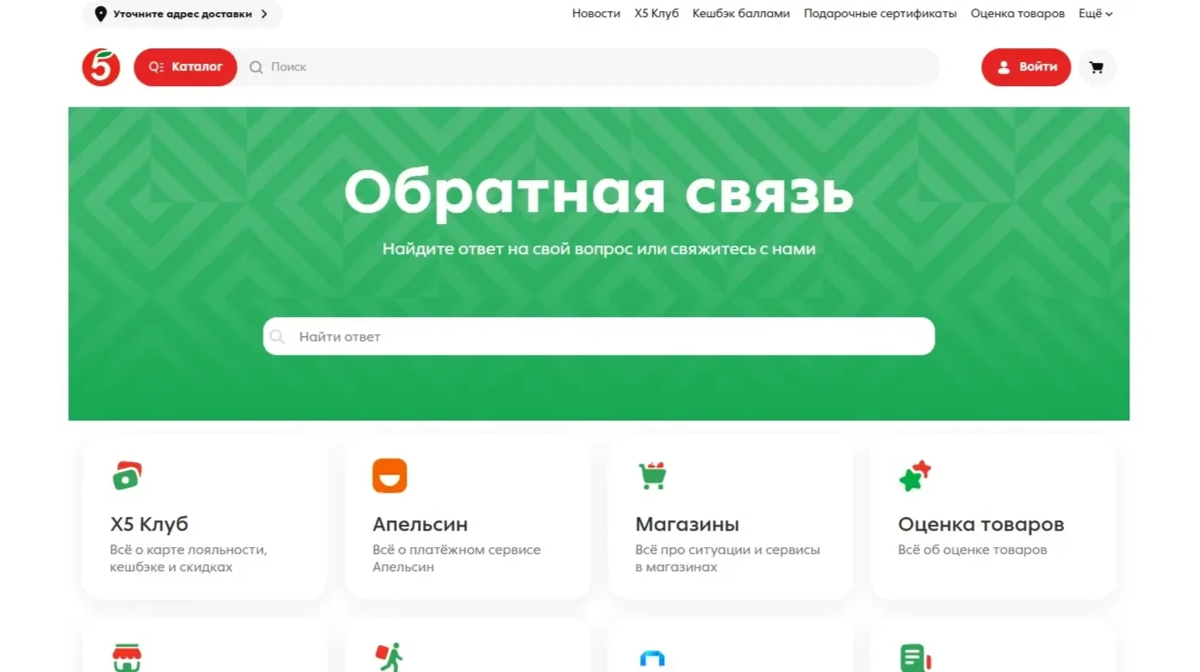Open the Апельсин card title

coord(420,524)
